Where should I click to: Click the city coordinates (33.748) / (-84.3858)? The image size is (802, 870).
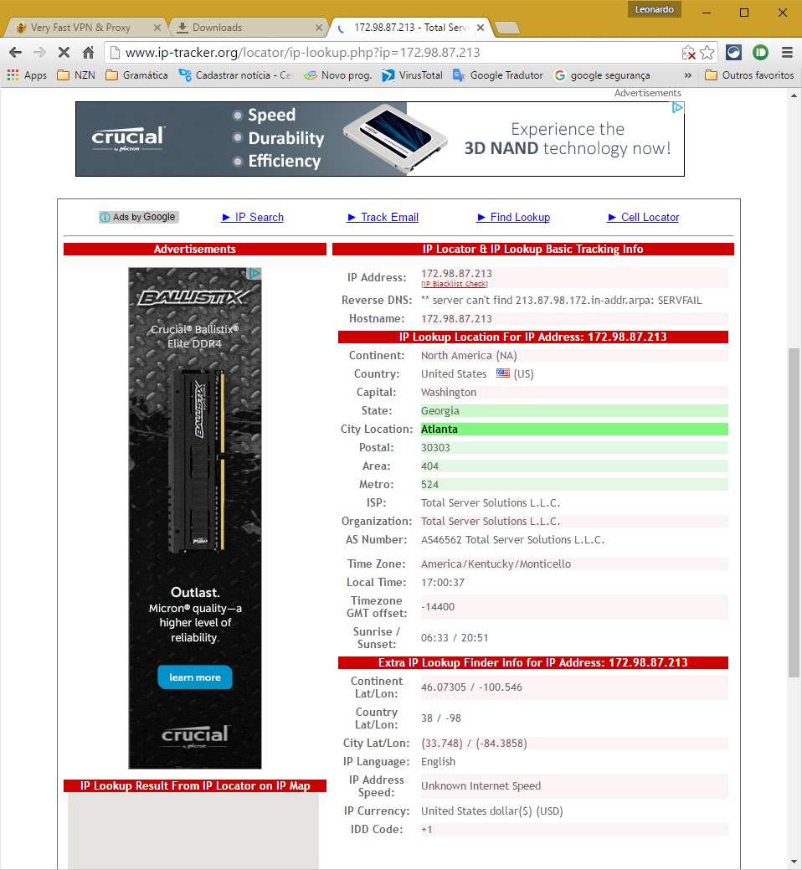pyautogui.click(x=474, y=743)
